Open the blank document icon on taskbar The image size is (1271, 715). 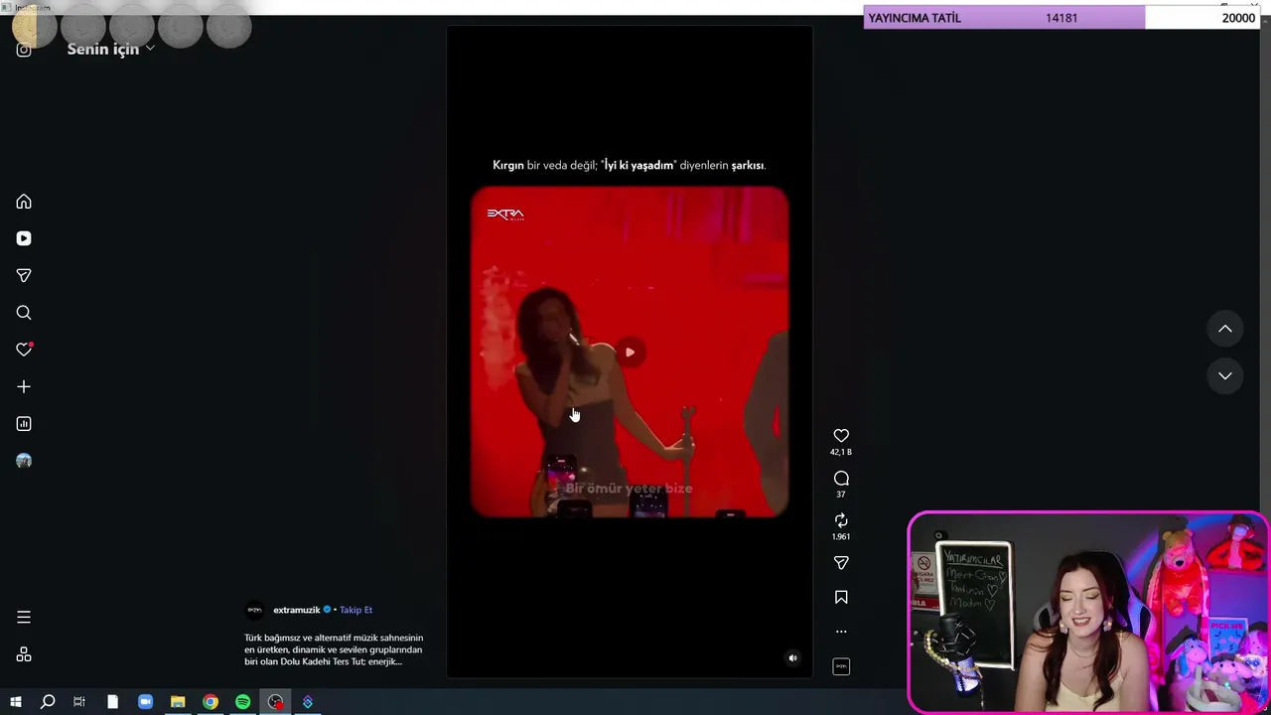(x=112, y=702)
